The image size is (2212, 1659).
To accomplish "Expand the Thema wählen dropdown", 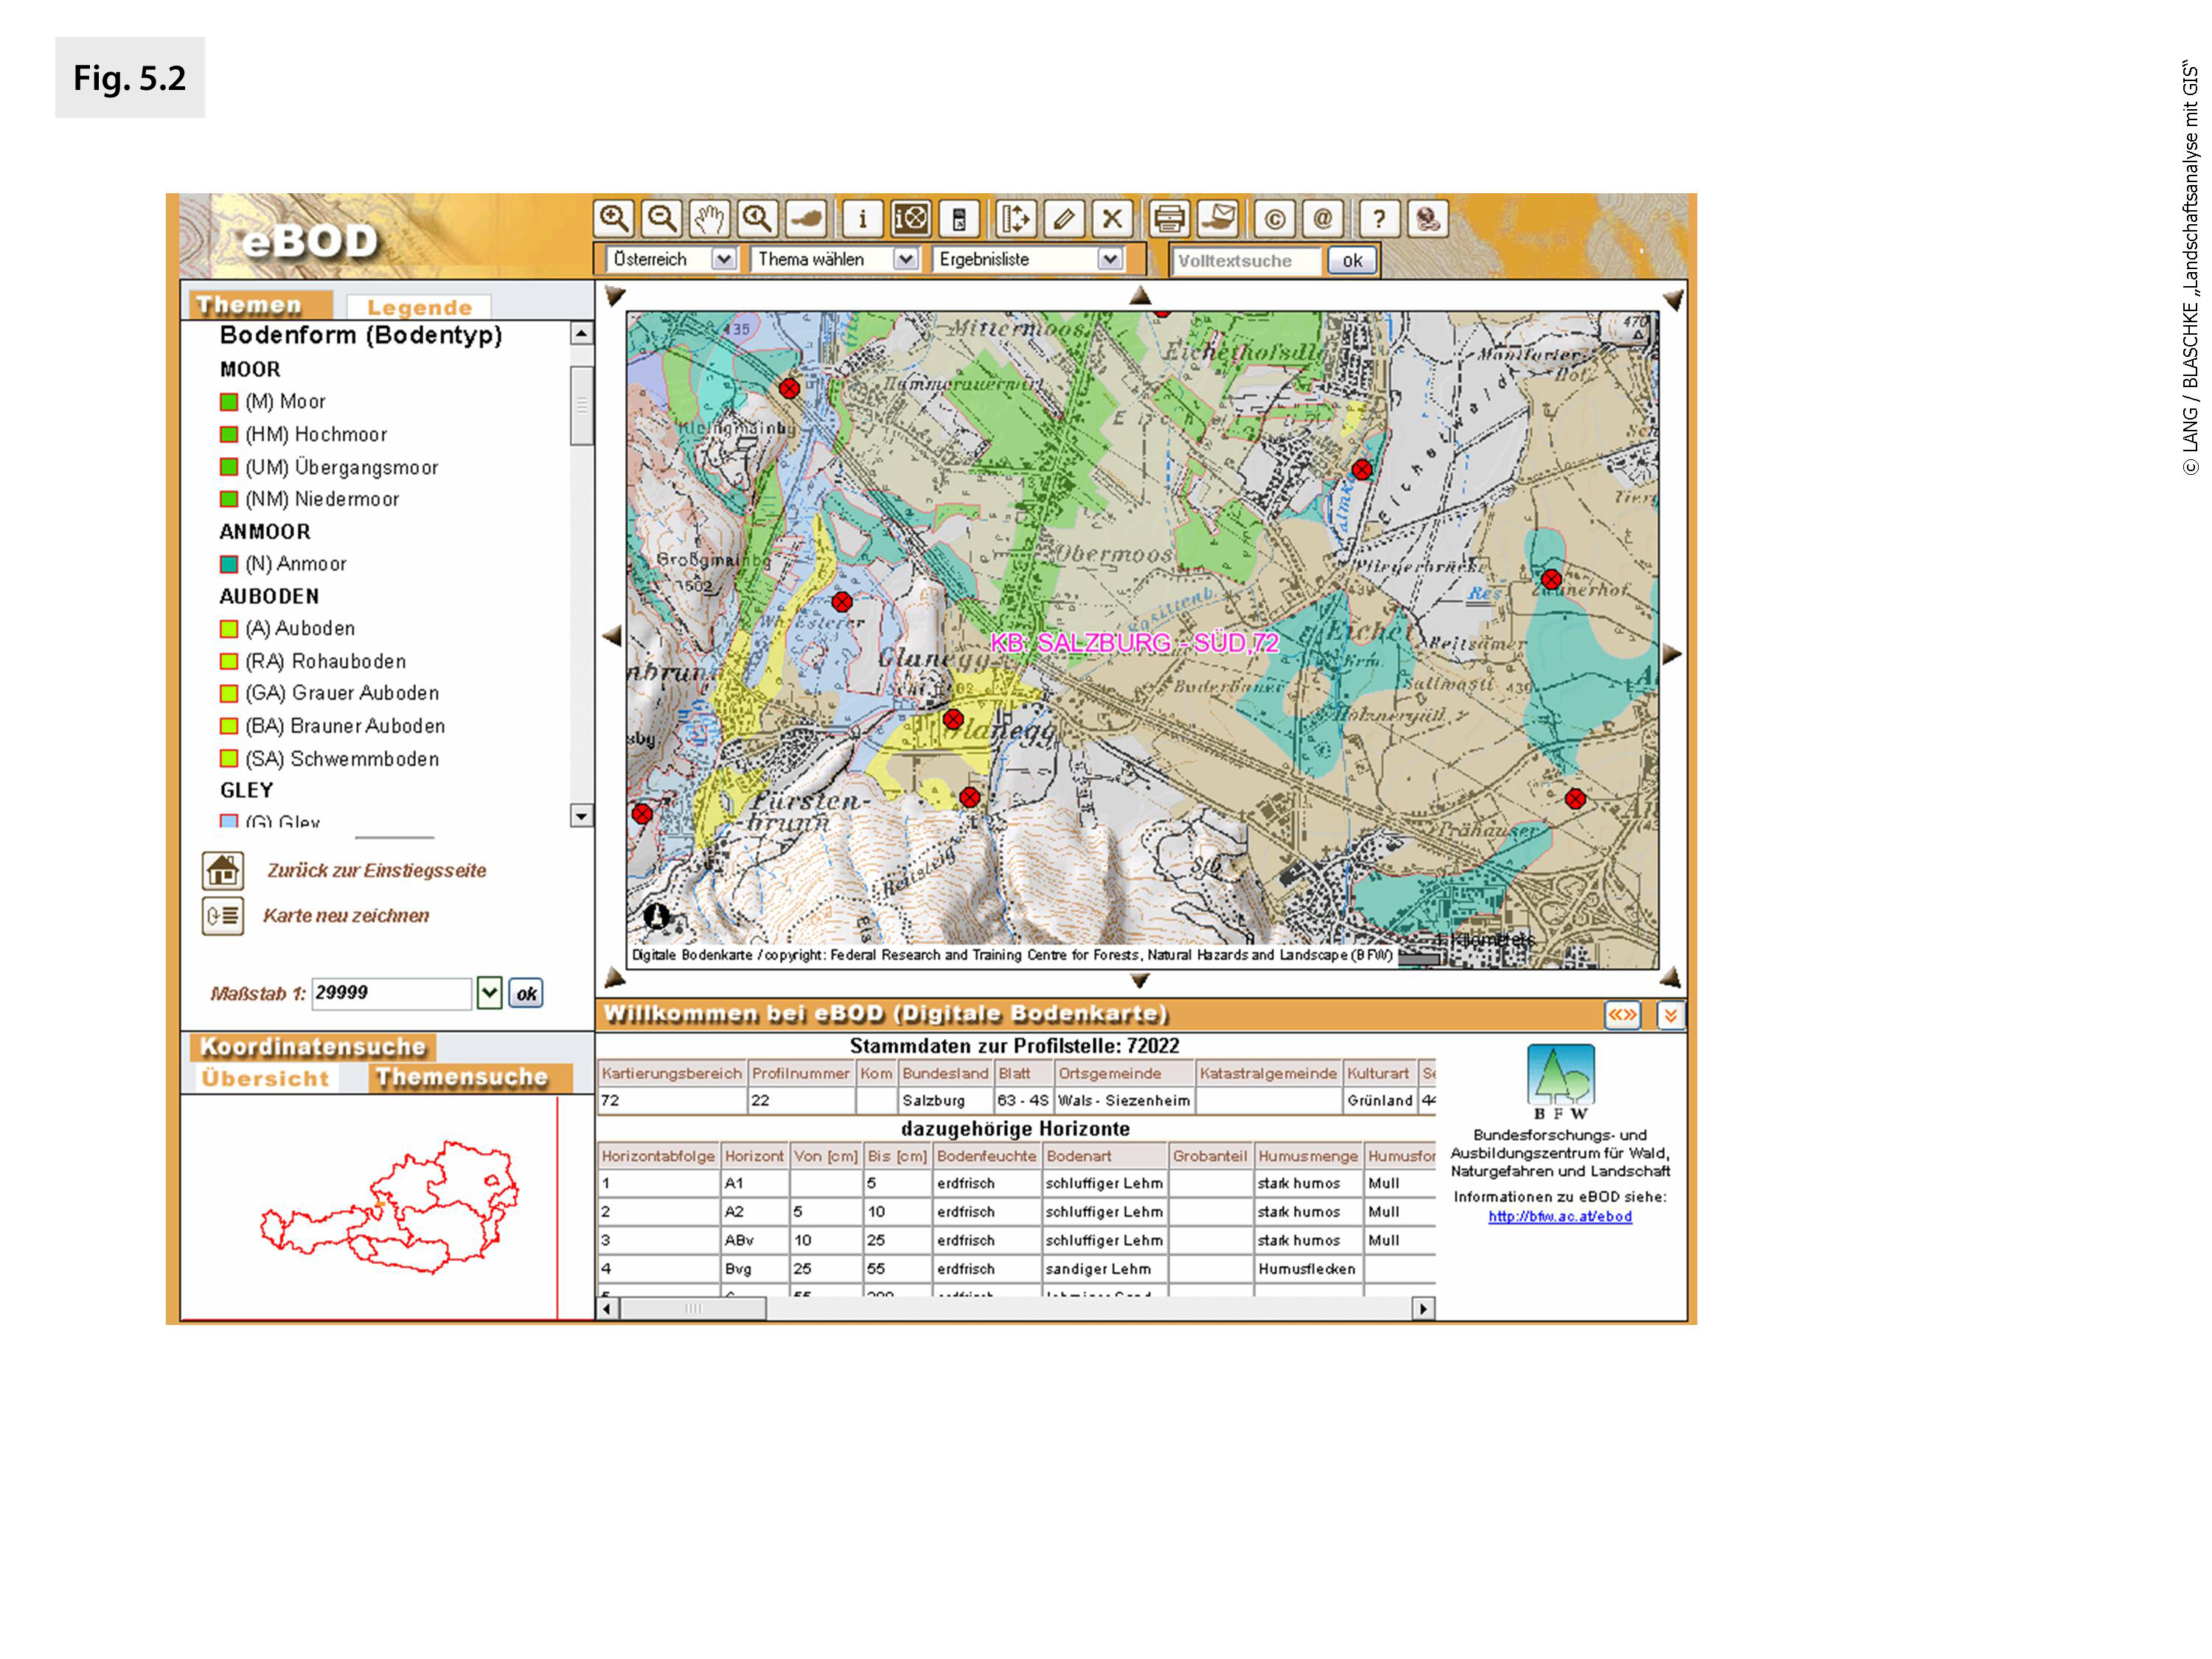I will pyautogui.click(x=905, y=259).
